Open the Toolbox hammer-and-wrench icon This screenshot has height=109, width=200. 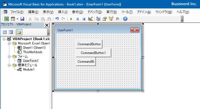click(117, 19)
